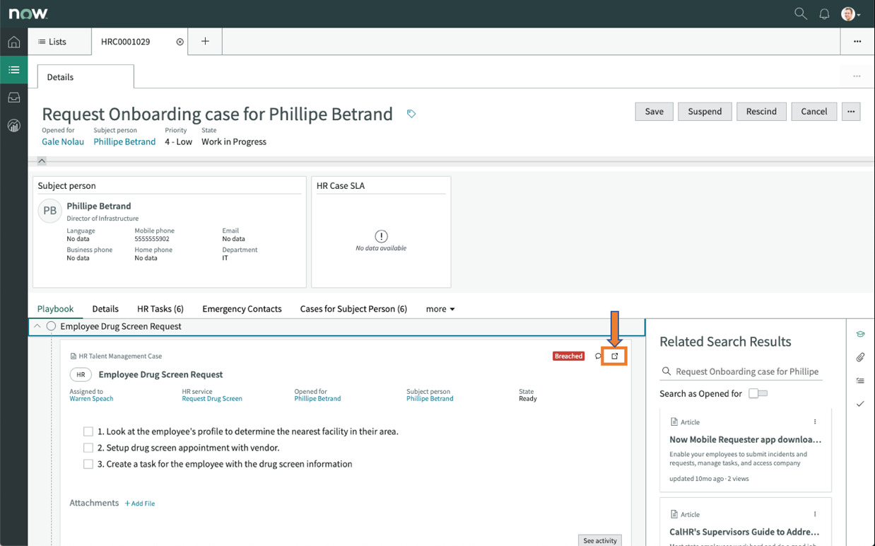Screen dimensions: 875x546
Task: Open the Inbox icon in left sidebar
Action: [13, 98]
